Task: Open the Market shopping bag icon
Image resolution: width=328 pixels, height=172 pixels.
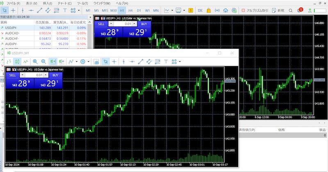Action: 209,10
